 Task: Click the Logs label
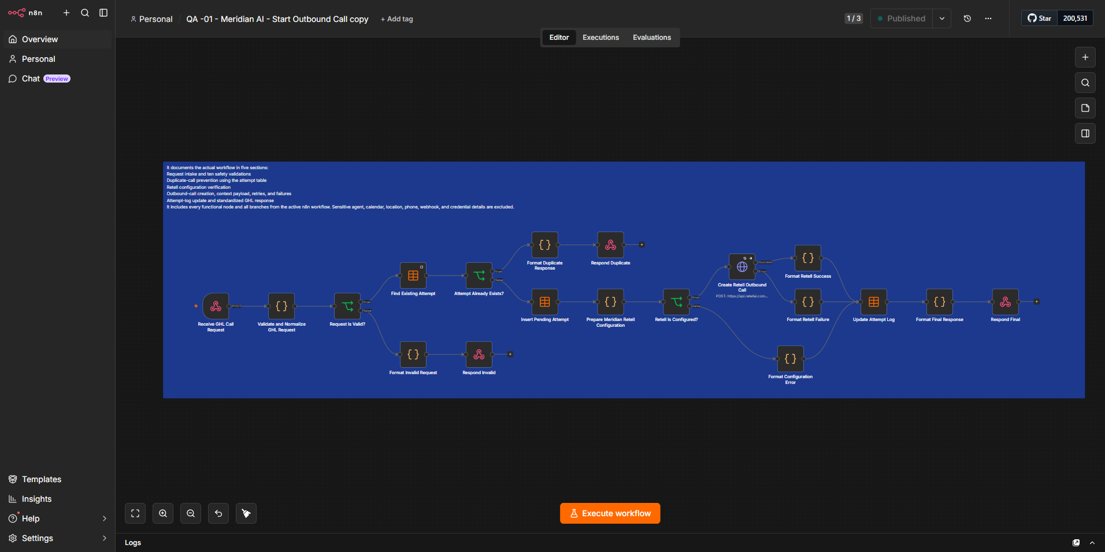133,543
